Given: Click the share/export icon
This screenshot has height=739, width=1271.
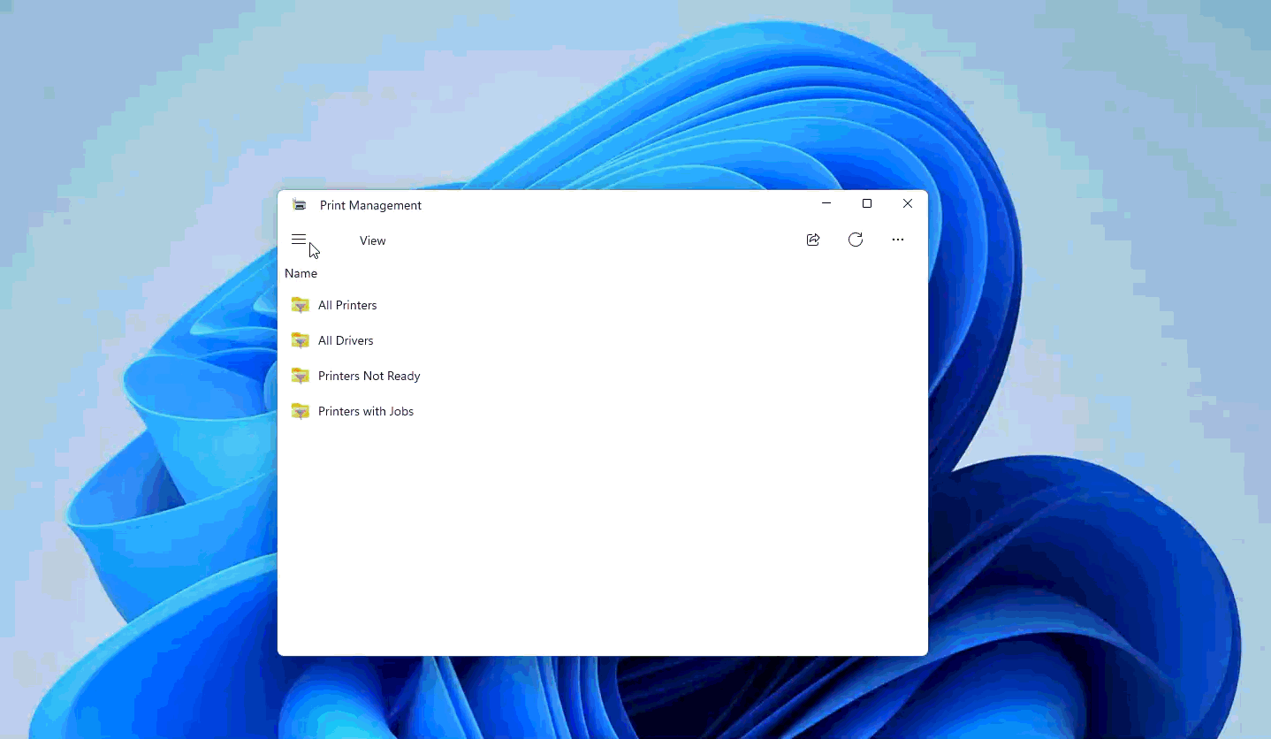Looking at the screenshot, I should coord(813,240).
